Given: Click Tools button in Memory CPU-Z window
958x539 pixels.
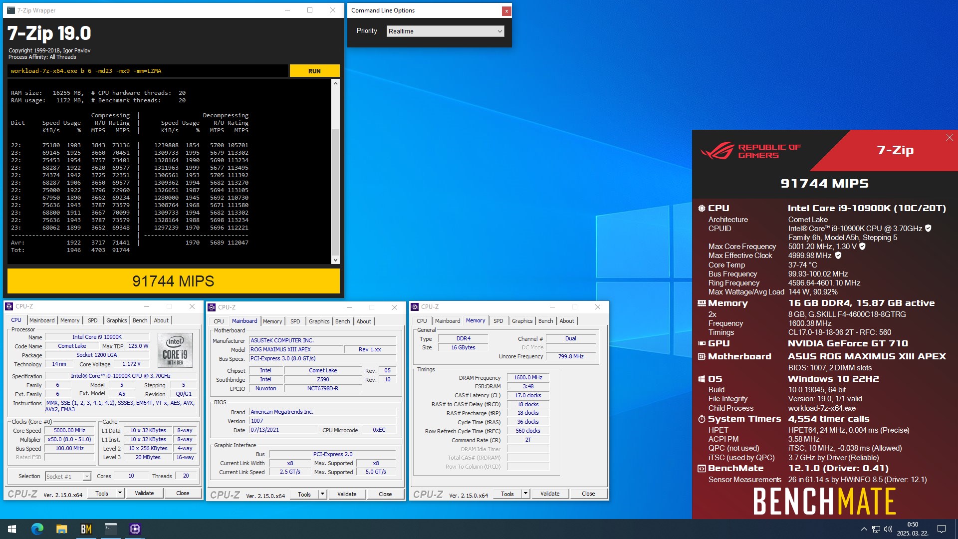Looking at the screenshot, I should (507, 494).
